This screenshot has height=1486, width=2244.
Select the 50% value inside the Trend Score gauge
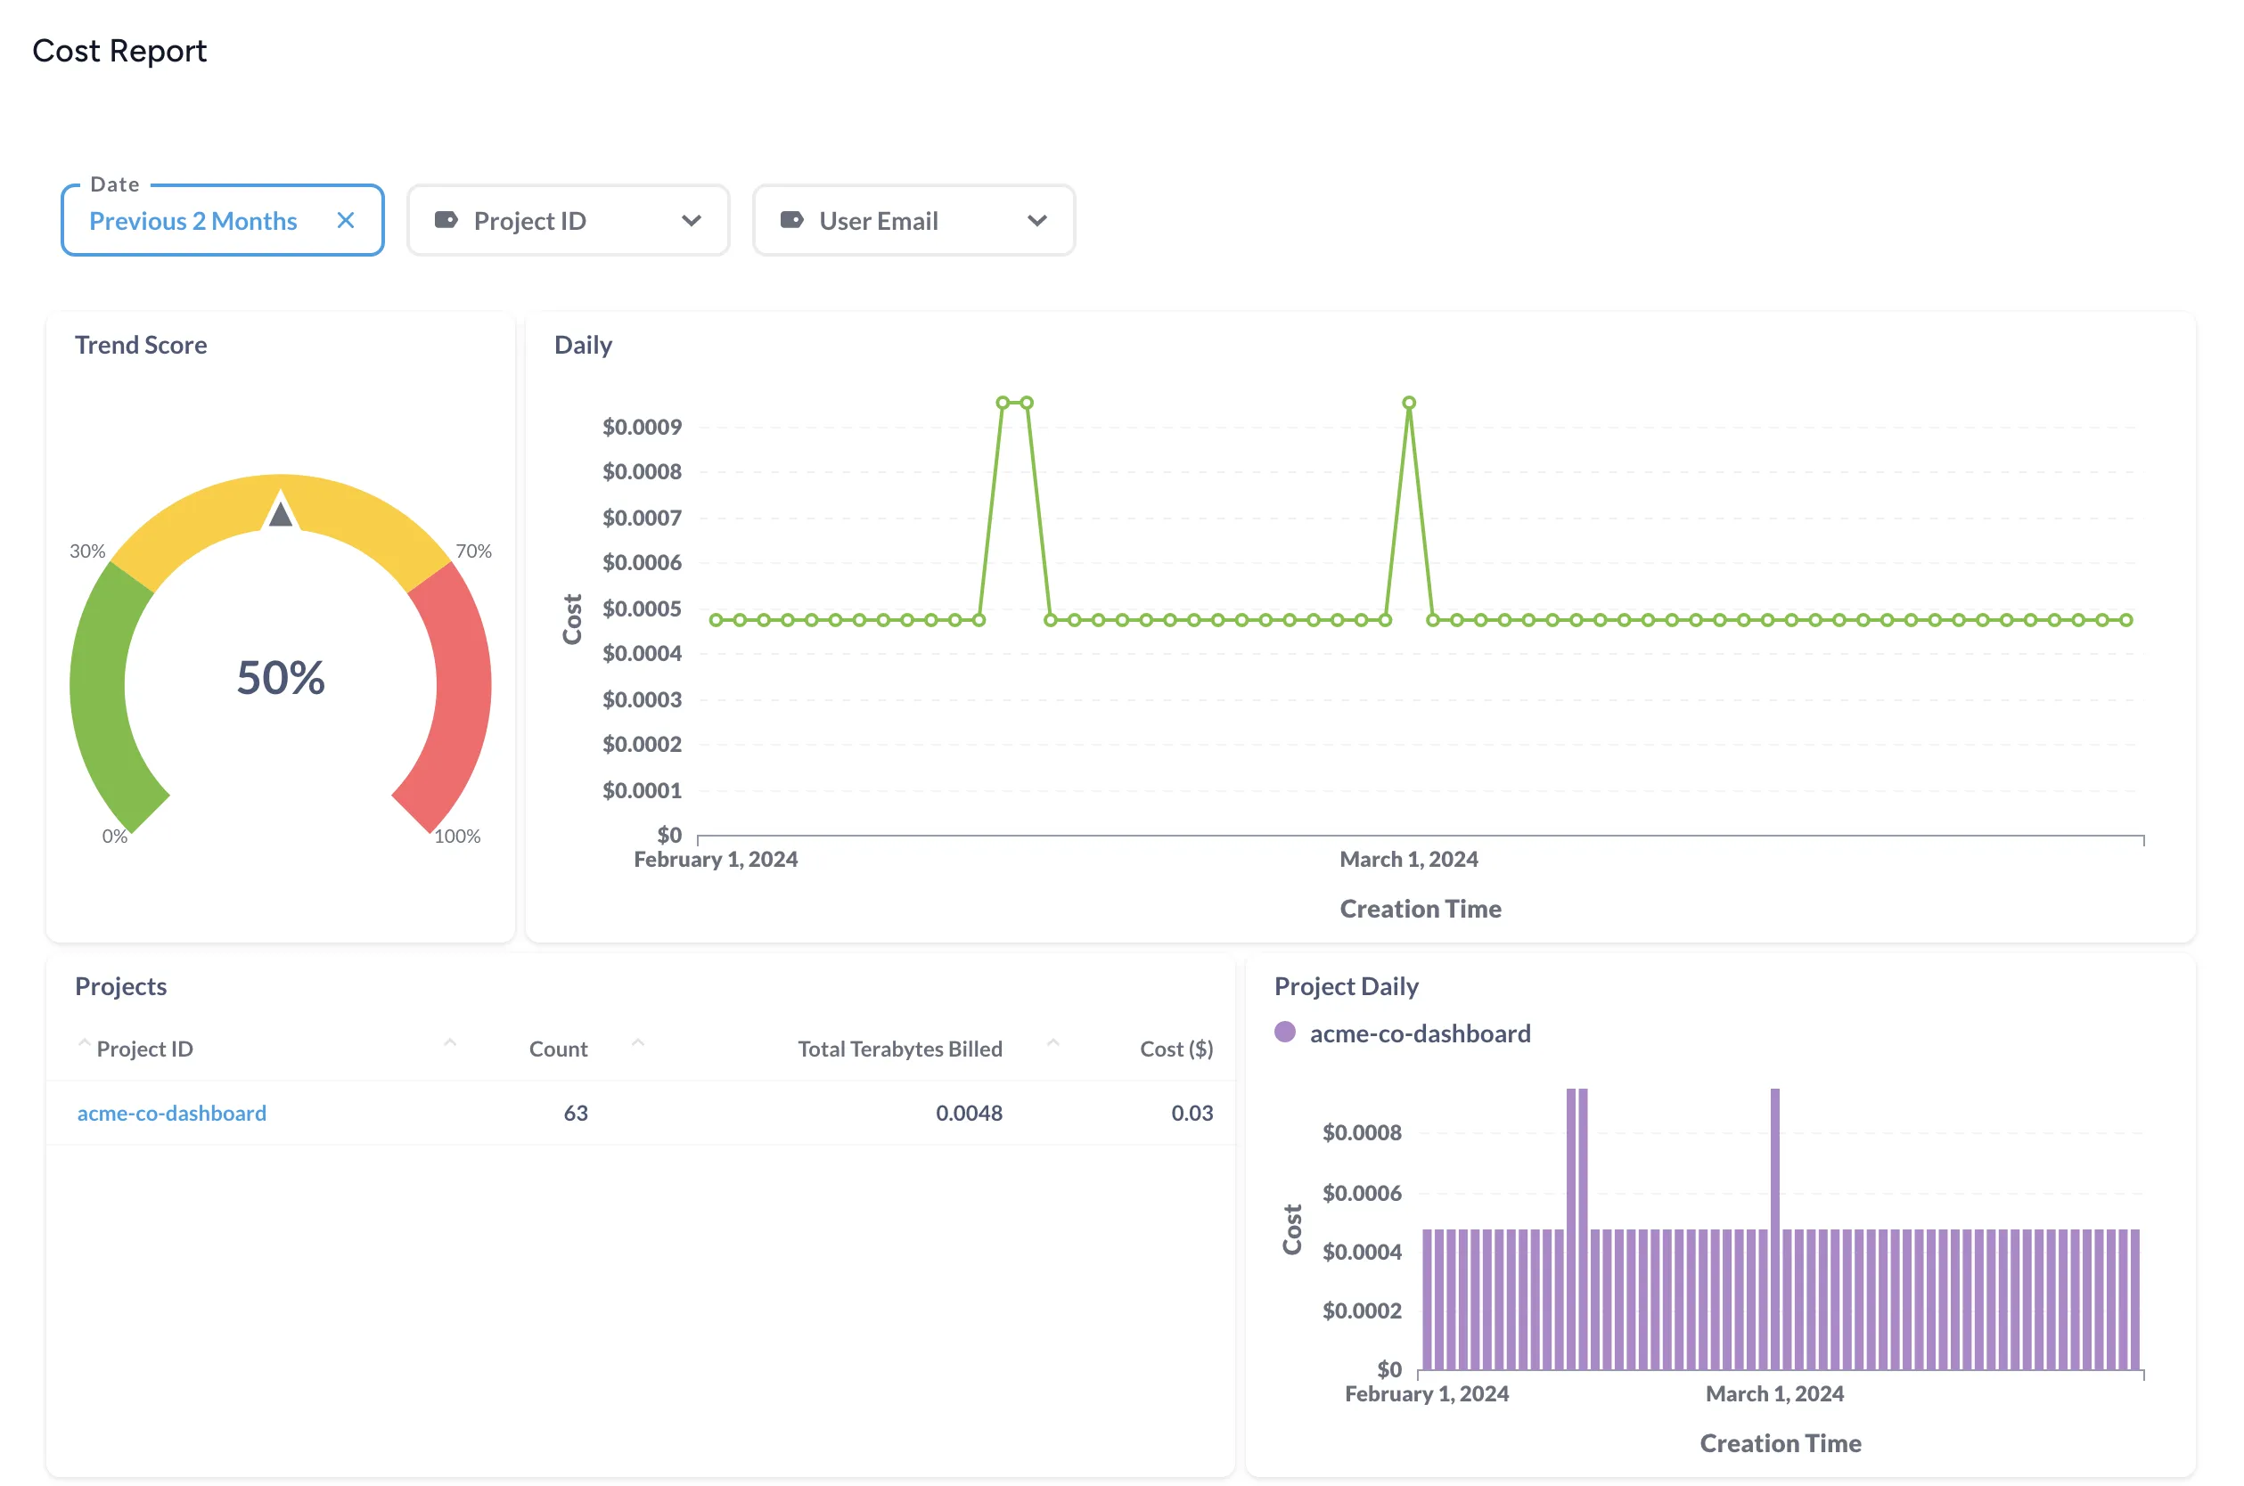click(x=280, y=678)
